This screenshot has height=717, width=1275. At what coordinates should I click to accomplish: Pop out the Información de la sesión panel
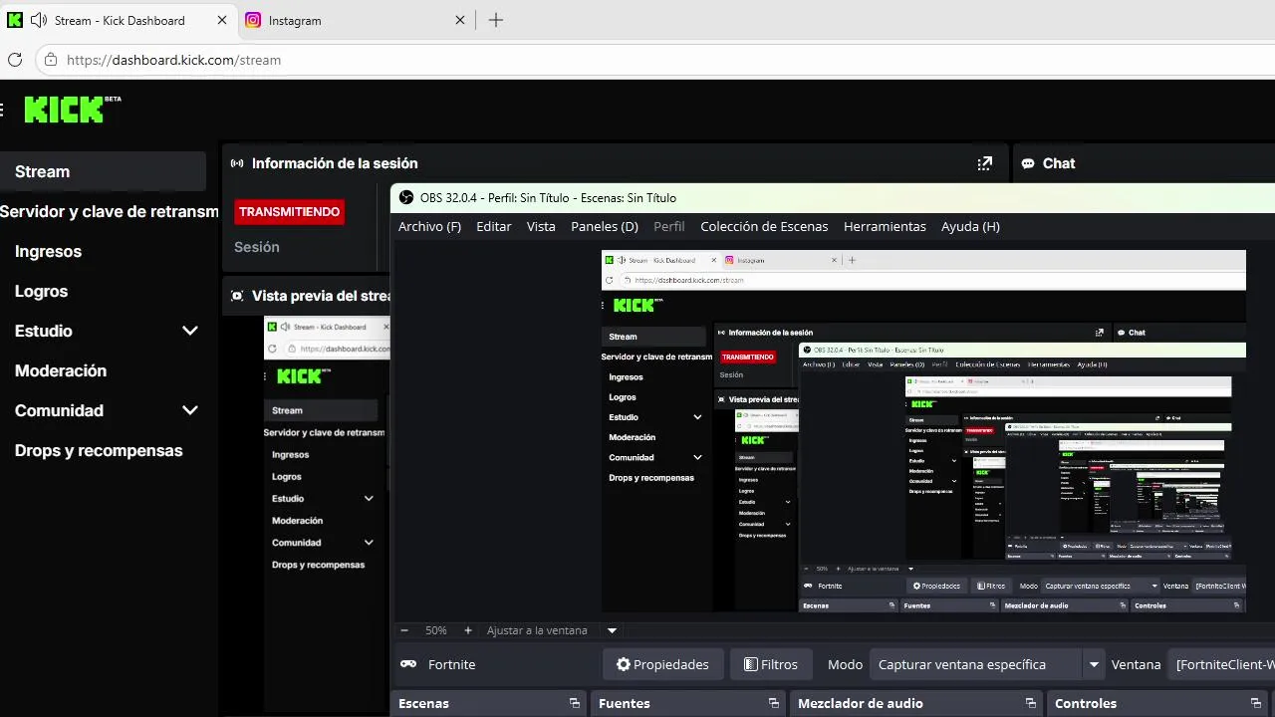click(x=985, y=163)
